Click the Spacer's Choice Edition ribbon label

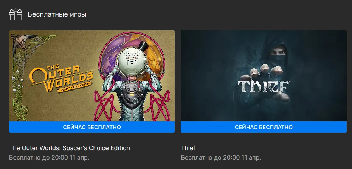click(x=75, y=87)
